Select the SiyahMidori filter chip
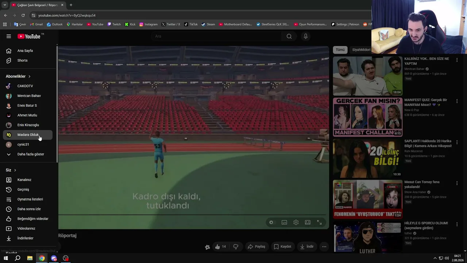This screenshot has height=263, width=467. [x=361, y=50]
